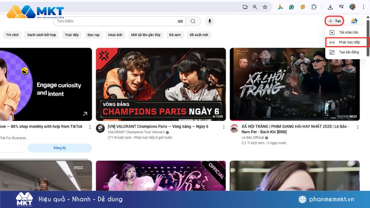Filter by Trực tiếp chip
This screenshot has height=208, width=370.
coord(72,35)
